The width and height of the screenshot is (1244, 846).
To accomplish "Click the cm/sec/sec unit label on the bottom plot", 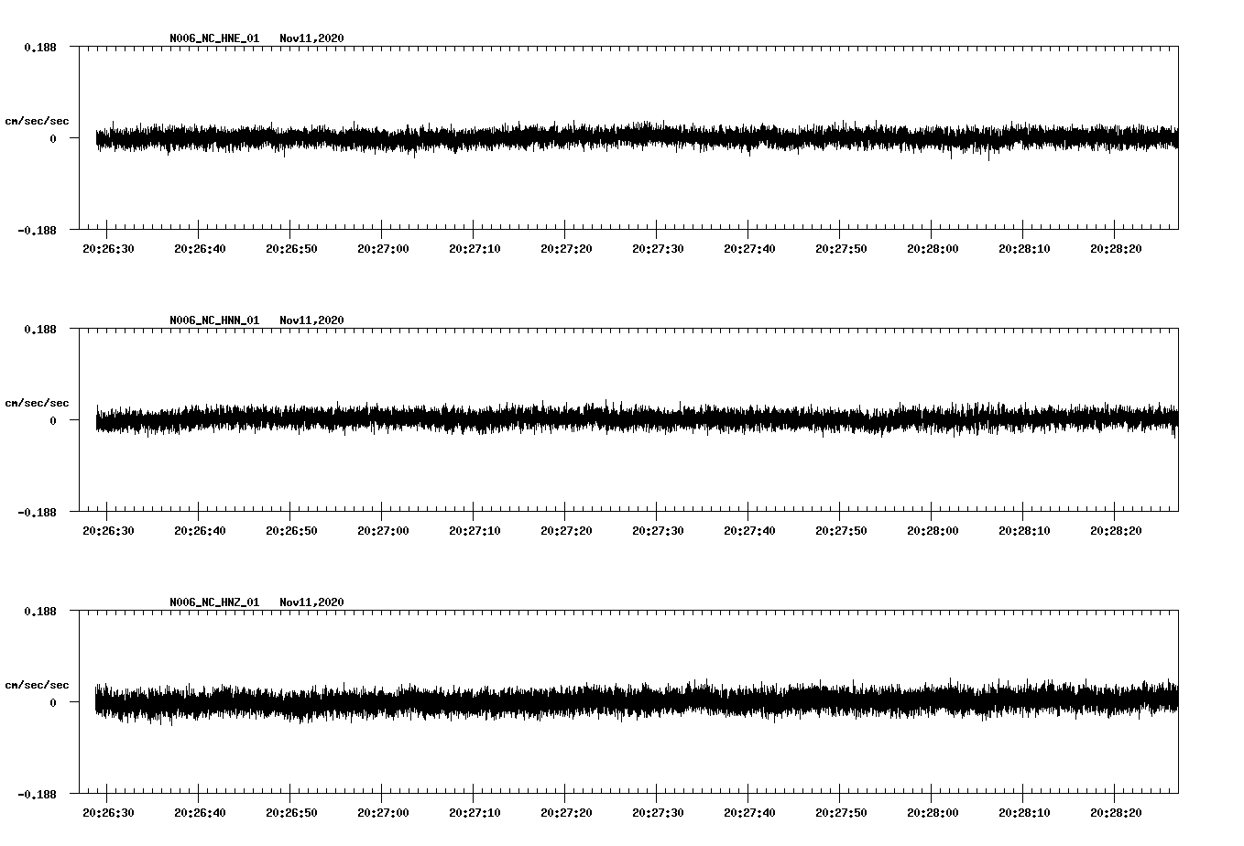I will 37,684.
